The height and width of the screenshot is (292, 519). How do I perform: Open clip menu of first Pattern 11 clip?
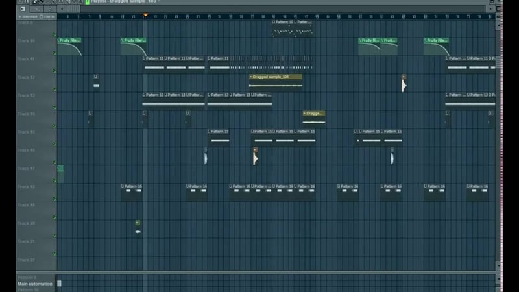[144, 58]
